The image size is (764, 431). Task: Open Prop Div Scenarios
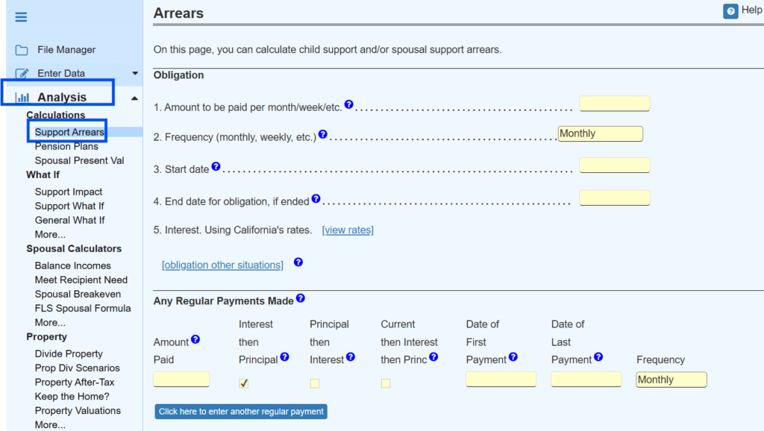(77, 368)
